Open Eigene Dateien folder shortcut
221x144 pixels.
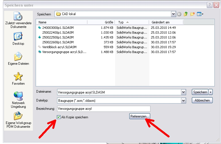pos(18,59)
